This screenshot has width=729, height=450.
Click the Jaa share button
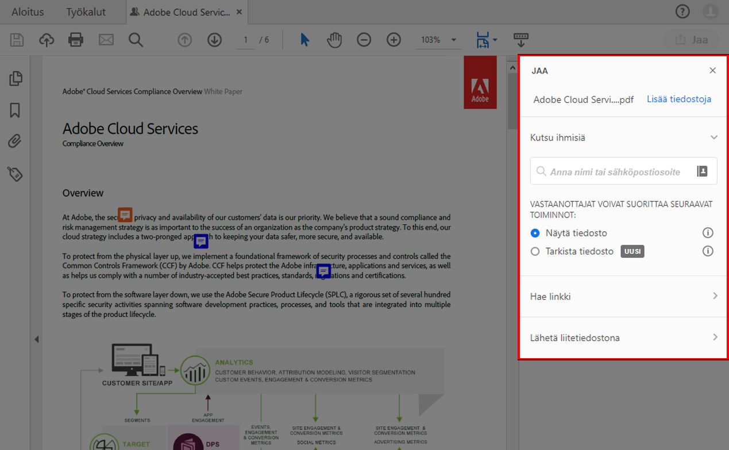pos(692,40)
